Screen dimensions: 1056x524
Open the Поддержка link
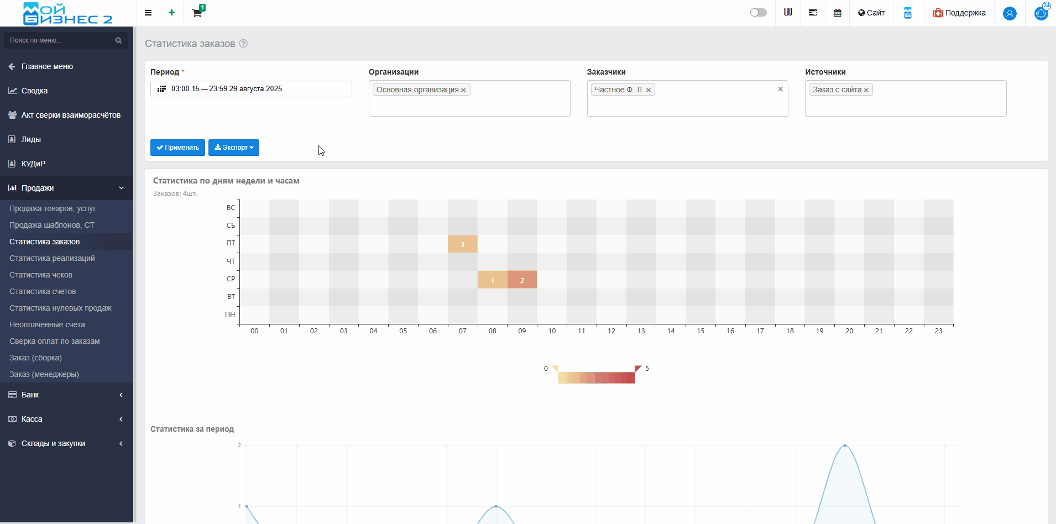[x=959, y=13]
